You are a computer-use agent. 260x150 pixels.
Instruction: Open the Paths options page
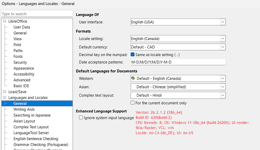(18, 51)
